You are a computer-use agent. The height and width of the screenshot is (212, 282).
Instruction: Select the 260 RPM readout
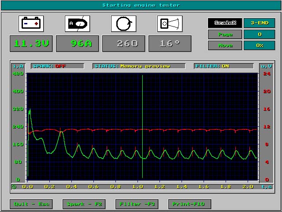point(123,43)
